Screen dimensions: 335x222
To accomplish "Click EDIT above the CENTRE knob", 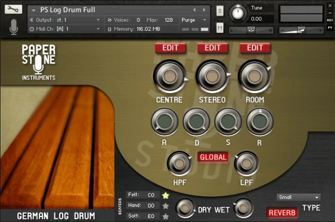I will (170, 48).
